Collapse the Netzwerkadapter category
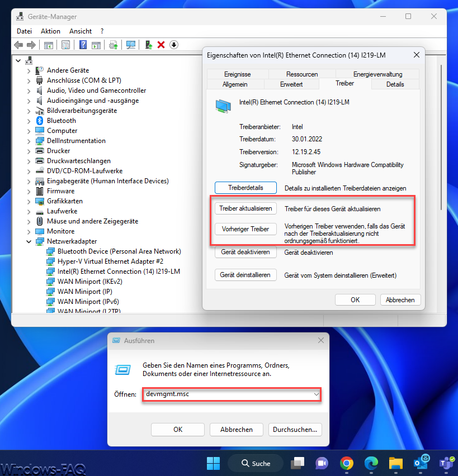This screenshot has height=476, width=458. tap(29, 242)
